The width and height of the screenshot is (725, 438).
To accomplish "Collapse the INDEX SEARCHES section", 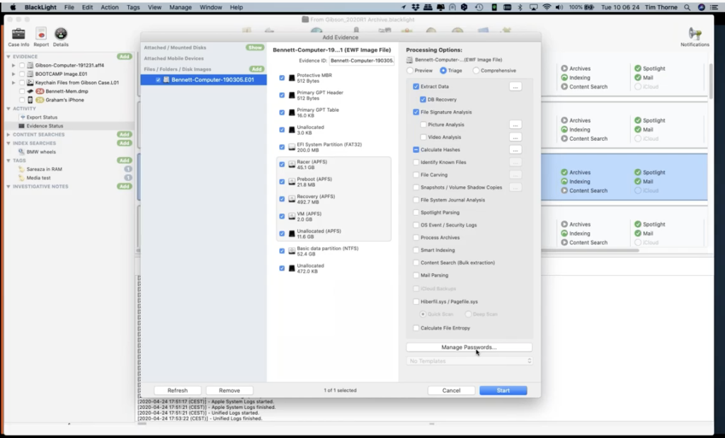I will 8,143.
